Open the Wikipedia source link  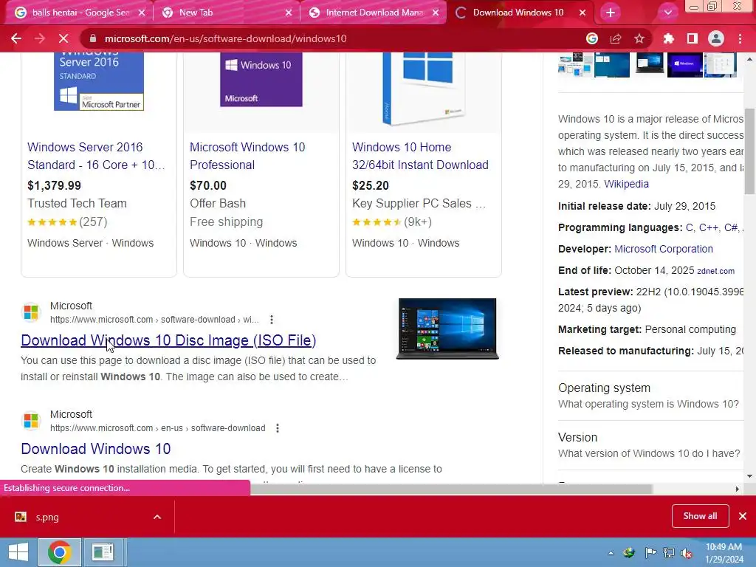[x=626, y=184]
